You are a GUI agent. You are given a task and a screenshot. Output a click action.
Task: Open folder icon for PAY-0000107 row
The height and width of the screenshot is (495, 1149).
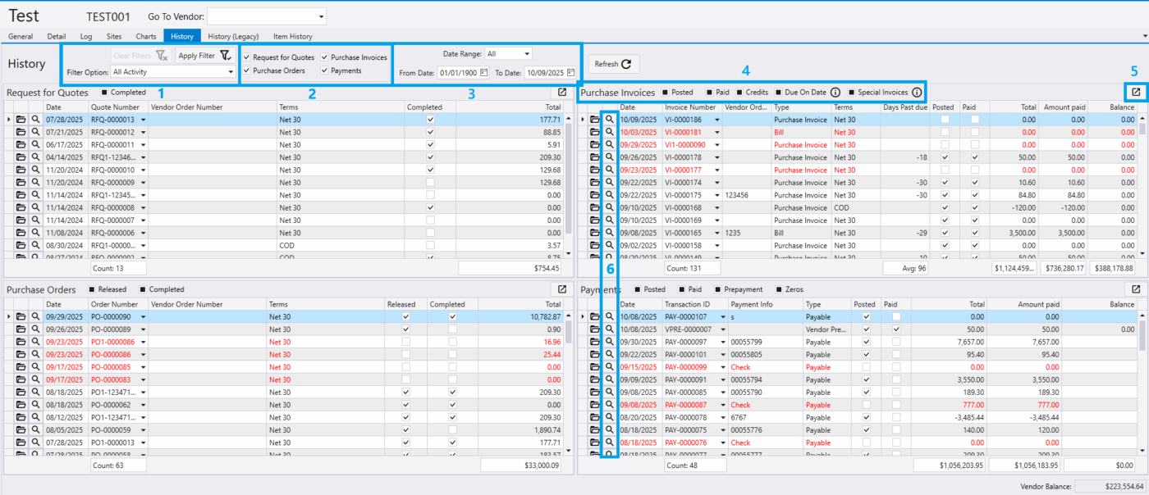pos(595,316)
